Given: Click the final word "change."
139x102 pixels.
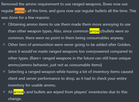Looking at the screenshot, I should [x=15, y=99].
